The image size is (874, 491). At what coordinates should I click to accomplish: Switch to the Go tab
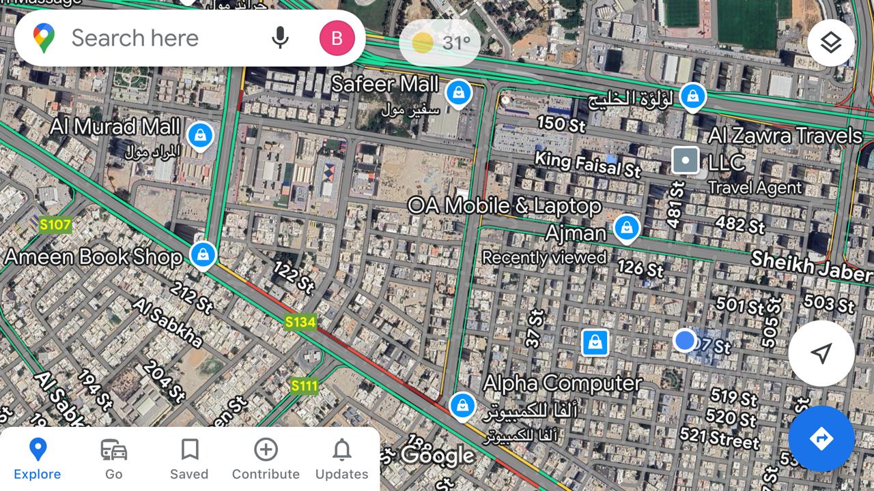pyautogui.click(x=113, y=460)
